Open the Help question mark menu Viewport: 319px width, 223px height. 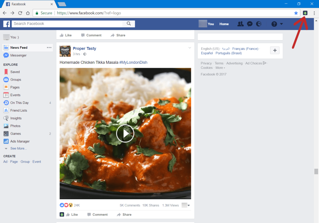[x=274, y=24]
